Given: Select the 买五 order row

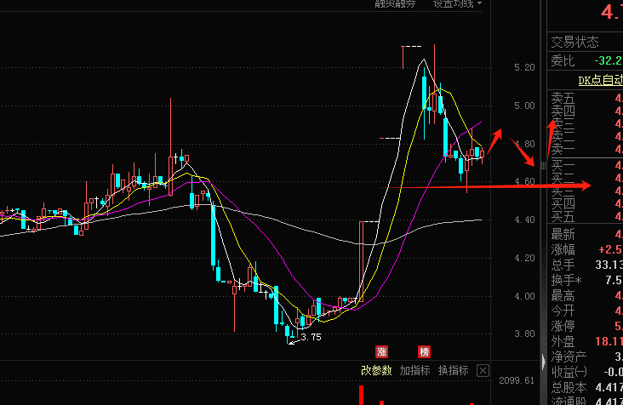Looking at the screenshot, I should pos(563,215).
